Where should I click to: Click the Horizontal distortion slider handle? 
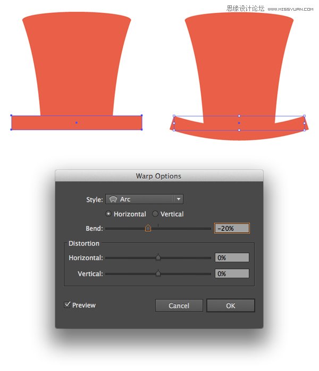point(158,257)
